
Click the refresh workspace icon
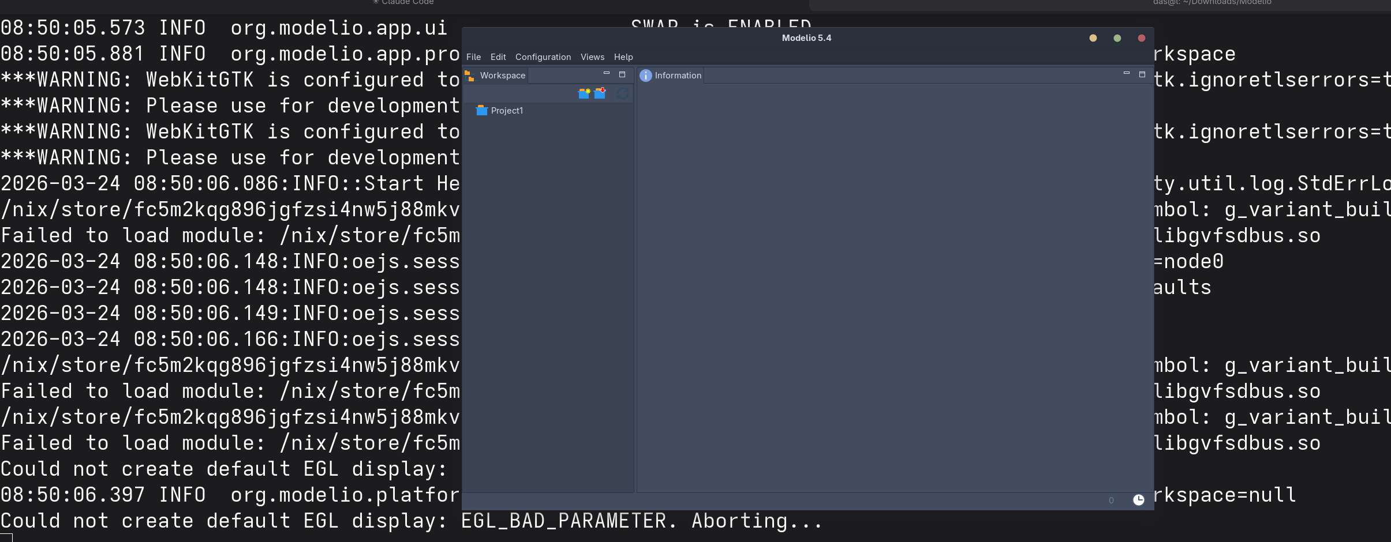coord(622,93)
